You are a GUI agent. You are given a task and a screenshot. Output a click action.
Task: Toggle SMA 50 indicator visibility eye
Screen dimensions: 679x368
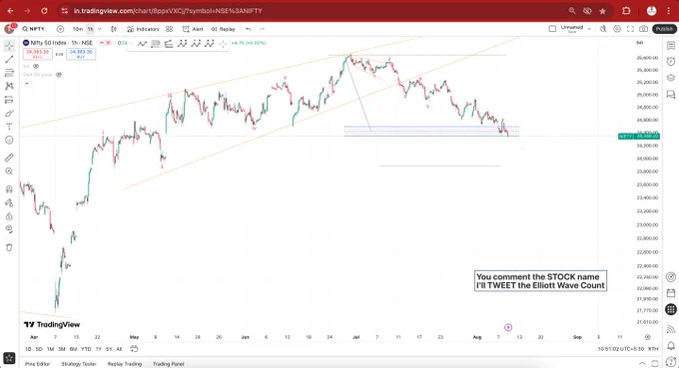point(59,75)
